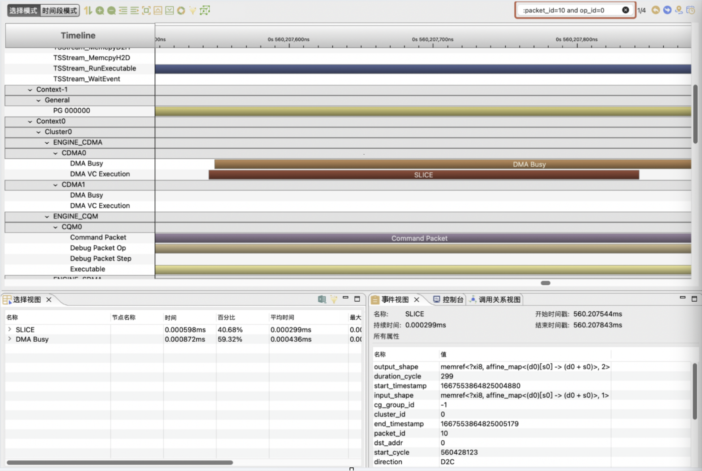The image size is (702, 471).
Task: Click the PG 000000 yellow bar
Action: (x=423, y=111)
